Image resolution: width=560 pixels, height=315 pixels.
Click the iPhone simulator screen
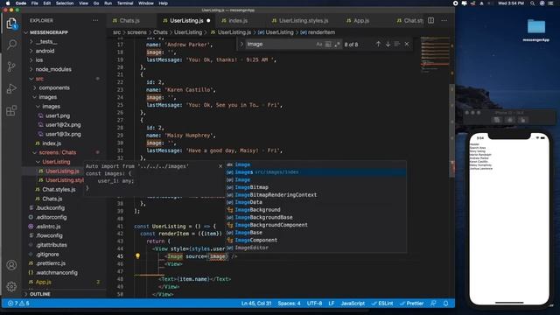pyautogui.click(x=509, y=219)
